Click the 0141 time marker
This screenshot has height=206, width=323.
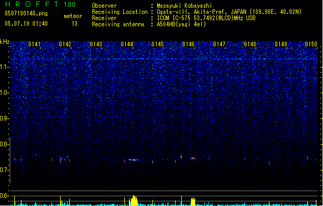[x=34, y=44]
